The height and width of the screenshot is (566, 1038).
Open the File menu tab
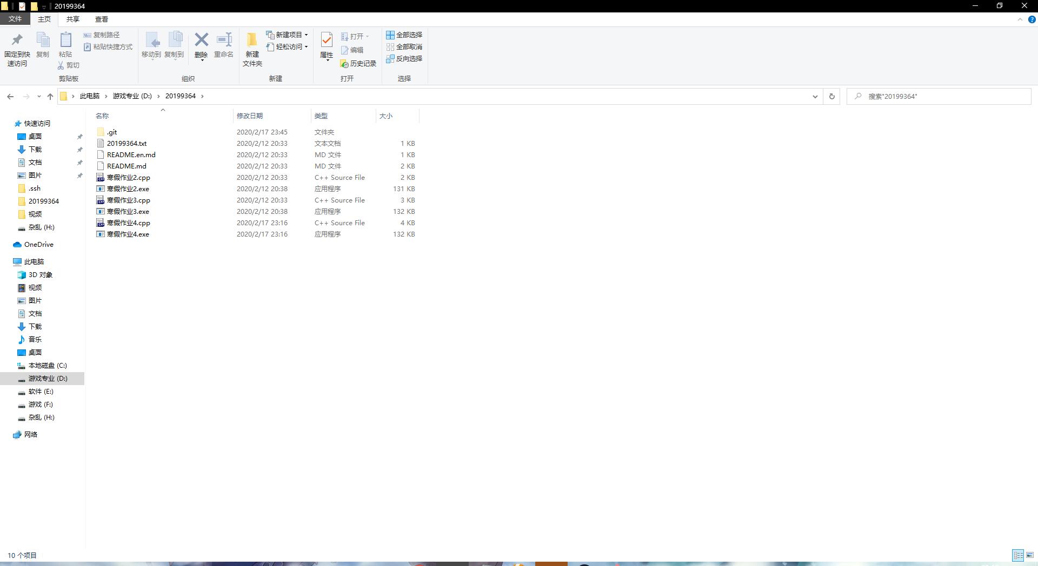[x=15, y=19]
